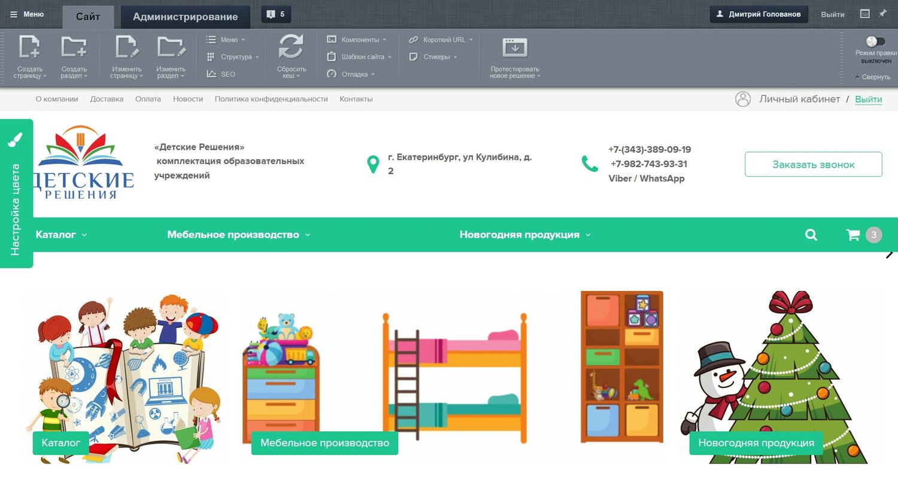
Task: Click the green Каталог banner label
Action: tap(60, 443)
